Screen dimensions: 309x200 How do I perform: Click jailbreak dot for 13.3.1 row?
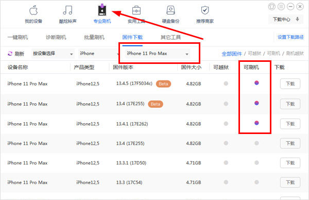pyautogui.click(x=226, y=163)
